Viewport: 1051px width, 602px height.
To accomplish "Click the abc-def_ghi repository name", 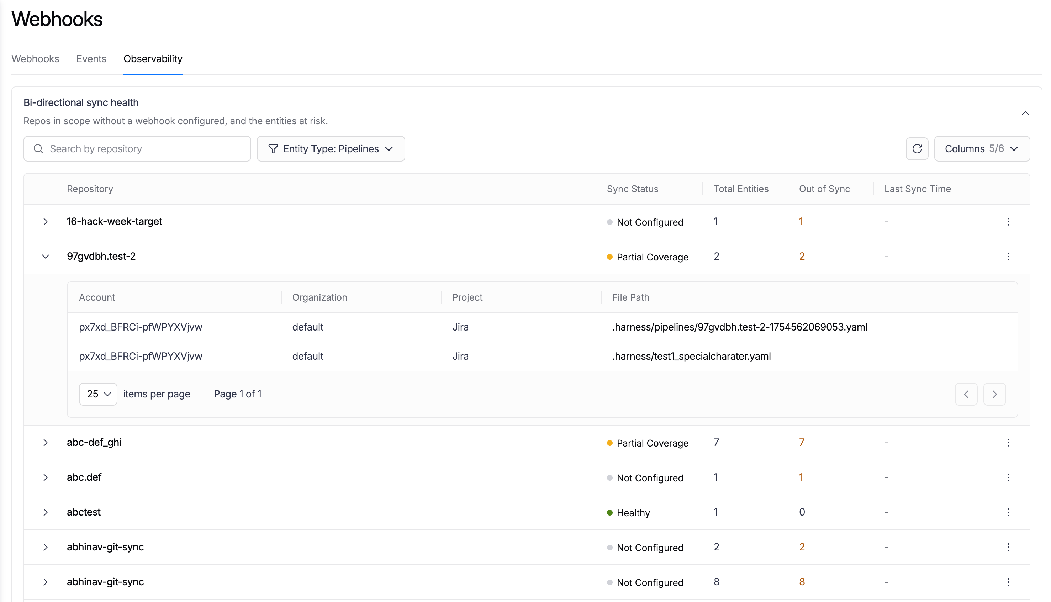I will (94, 442).
